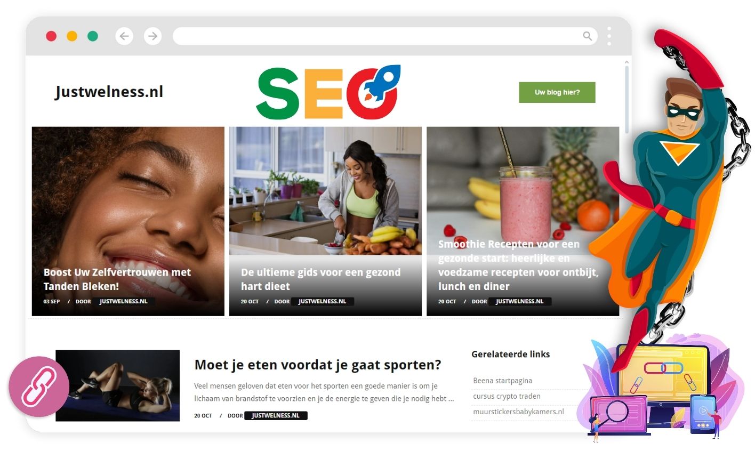Screen dimensions: 755x451
Task: Click the pink chain link badge
Action: [39, 386]
